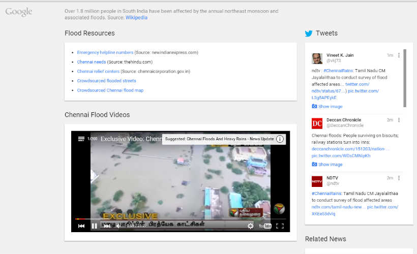This screenshot has height=254, width=417.
Task: Click the @DeccanChronicle handle
Action: tap(345, 125)
